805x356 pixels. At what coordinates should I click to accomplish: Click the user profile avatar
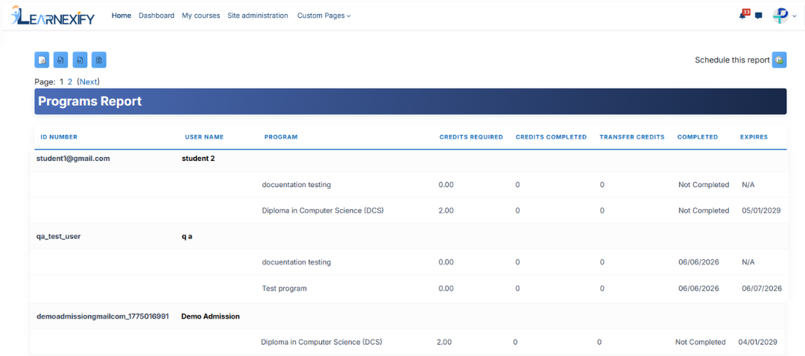[x=780, y=16]
